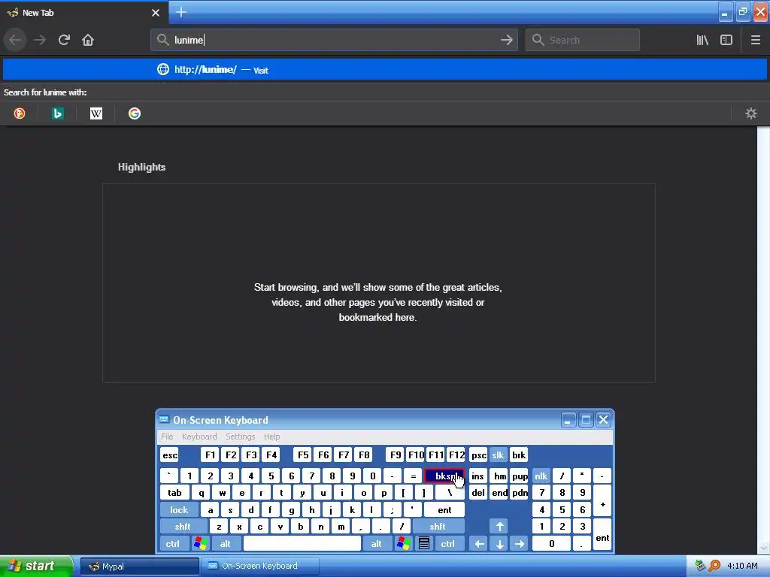Search with the DuckDuckGo icon
Viewport: 770px width, 577px height.
(19, 113)
